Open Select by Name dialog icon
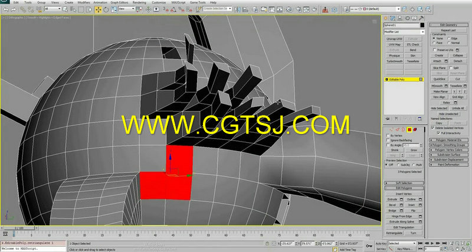This screenshot has height=252, width=472. [73, 9]
